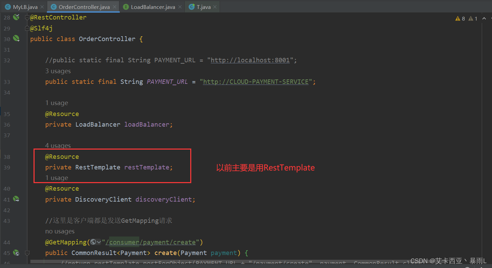Close the OrderController.java tab
492x268 pixels.
click(114, 7)
